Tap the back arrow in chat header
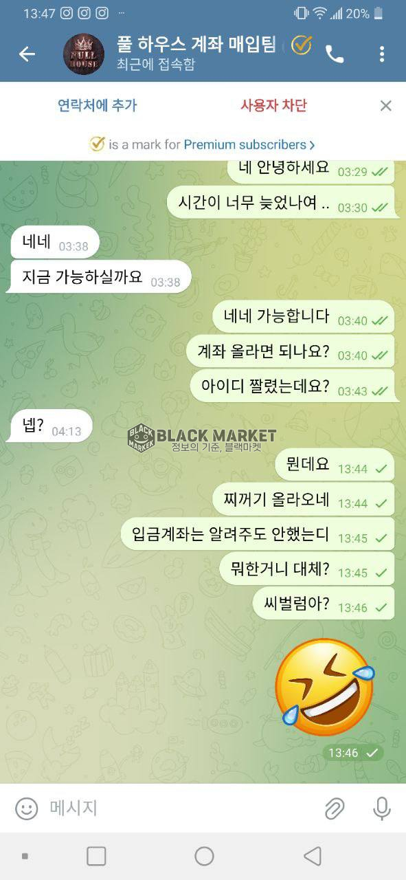This screenshot has height=880, width=406. (x=27, y=54)
